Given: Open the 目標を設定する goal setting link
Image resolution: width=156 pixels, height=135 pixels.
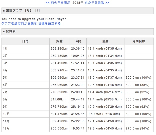Looking at the screenshot, I should [50, 23].
